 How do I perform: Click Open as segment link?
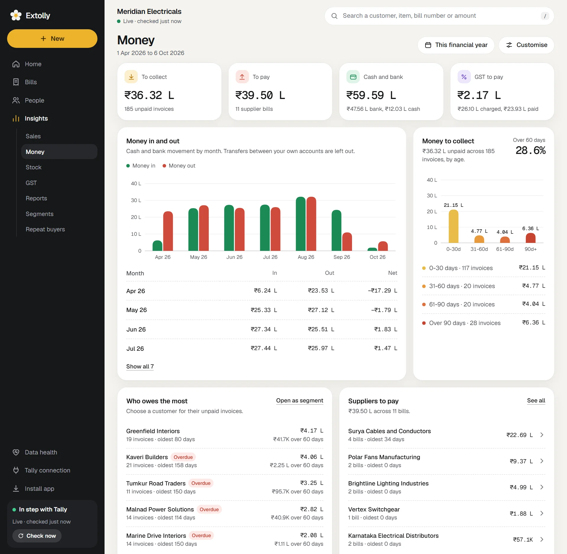(x=299, y=401)
